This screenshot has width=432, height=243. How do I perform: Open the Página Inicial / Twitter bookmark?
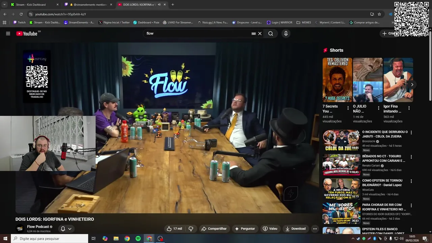(x=114, y=23)
